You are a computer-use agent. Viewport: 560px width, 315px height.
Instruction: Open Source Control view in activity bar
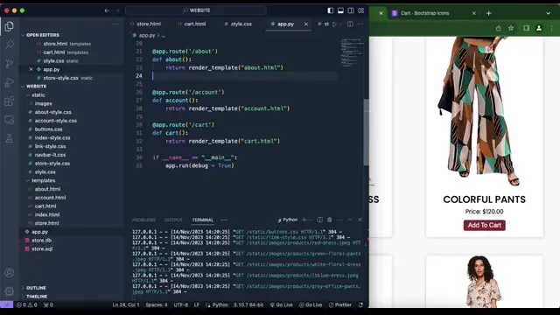point(10,64)
